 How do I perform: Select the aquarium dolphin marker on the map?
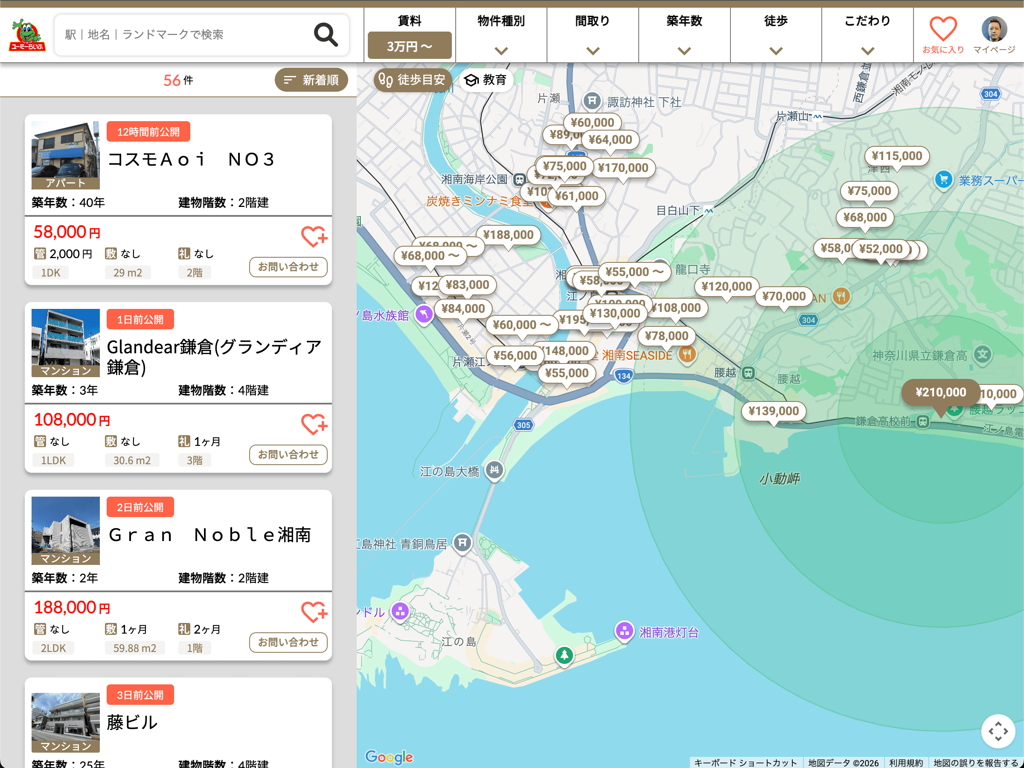click(x=423, y=314)
